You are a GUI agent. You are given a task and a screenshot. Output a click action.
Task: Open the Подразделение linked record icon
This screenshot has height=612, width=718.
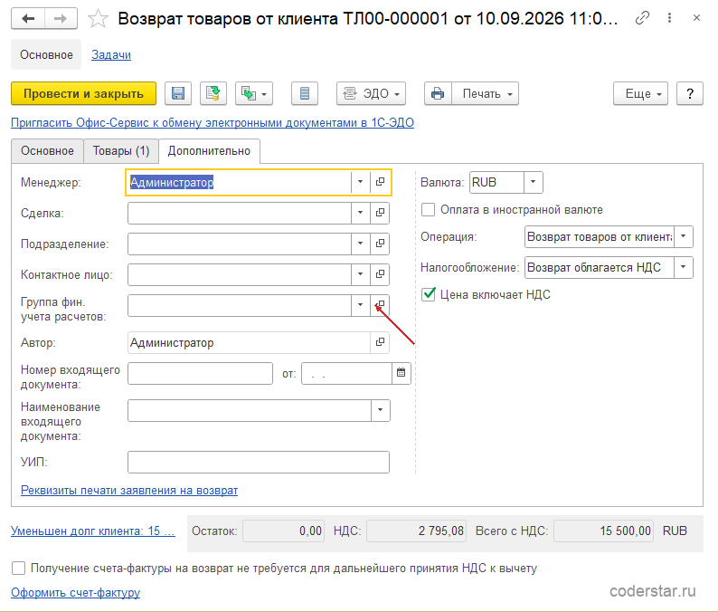pos(380,244)
